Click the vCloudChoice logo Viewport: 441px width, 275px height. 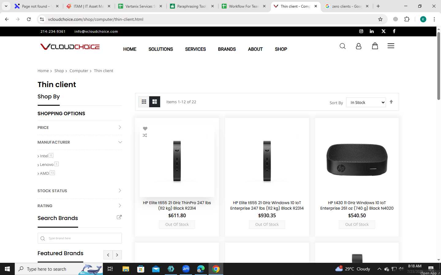(70, 47)
